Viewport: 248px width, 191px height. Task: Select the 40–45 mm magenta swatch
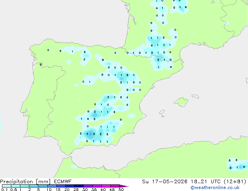point(106,186)
